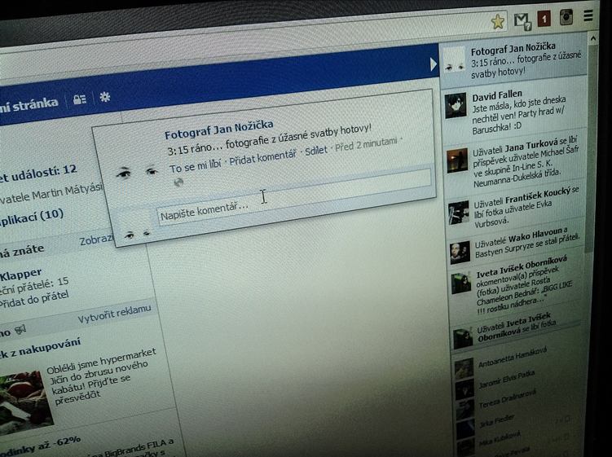Click 'Přidat komentář' link
The width and height of the screenshot is (612, 457).
[262, 157]
